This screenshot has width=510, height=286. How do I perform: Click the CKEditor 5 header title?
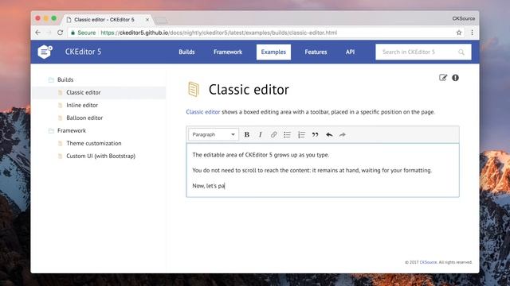[83, 52]
